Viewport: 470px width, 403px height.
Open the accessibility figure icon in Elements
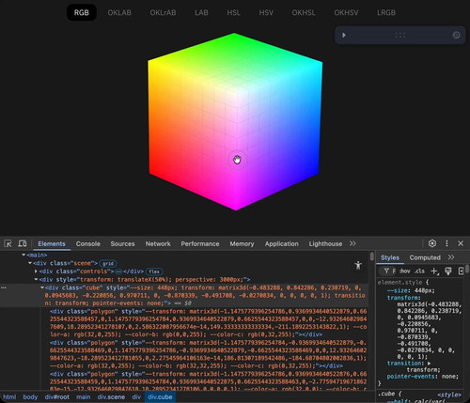[358, 265]
